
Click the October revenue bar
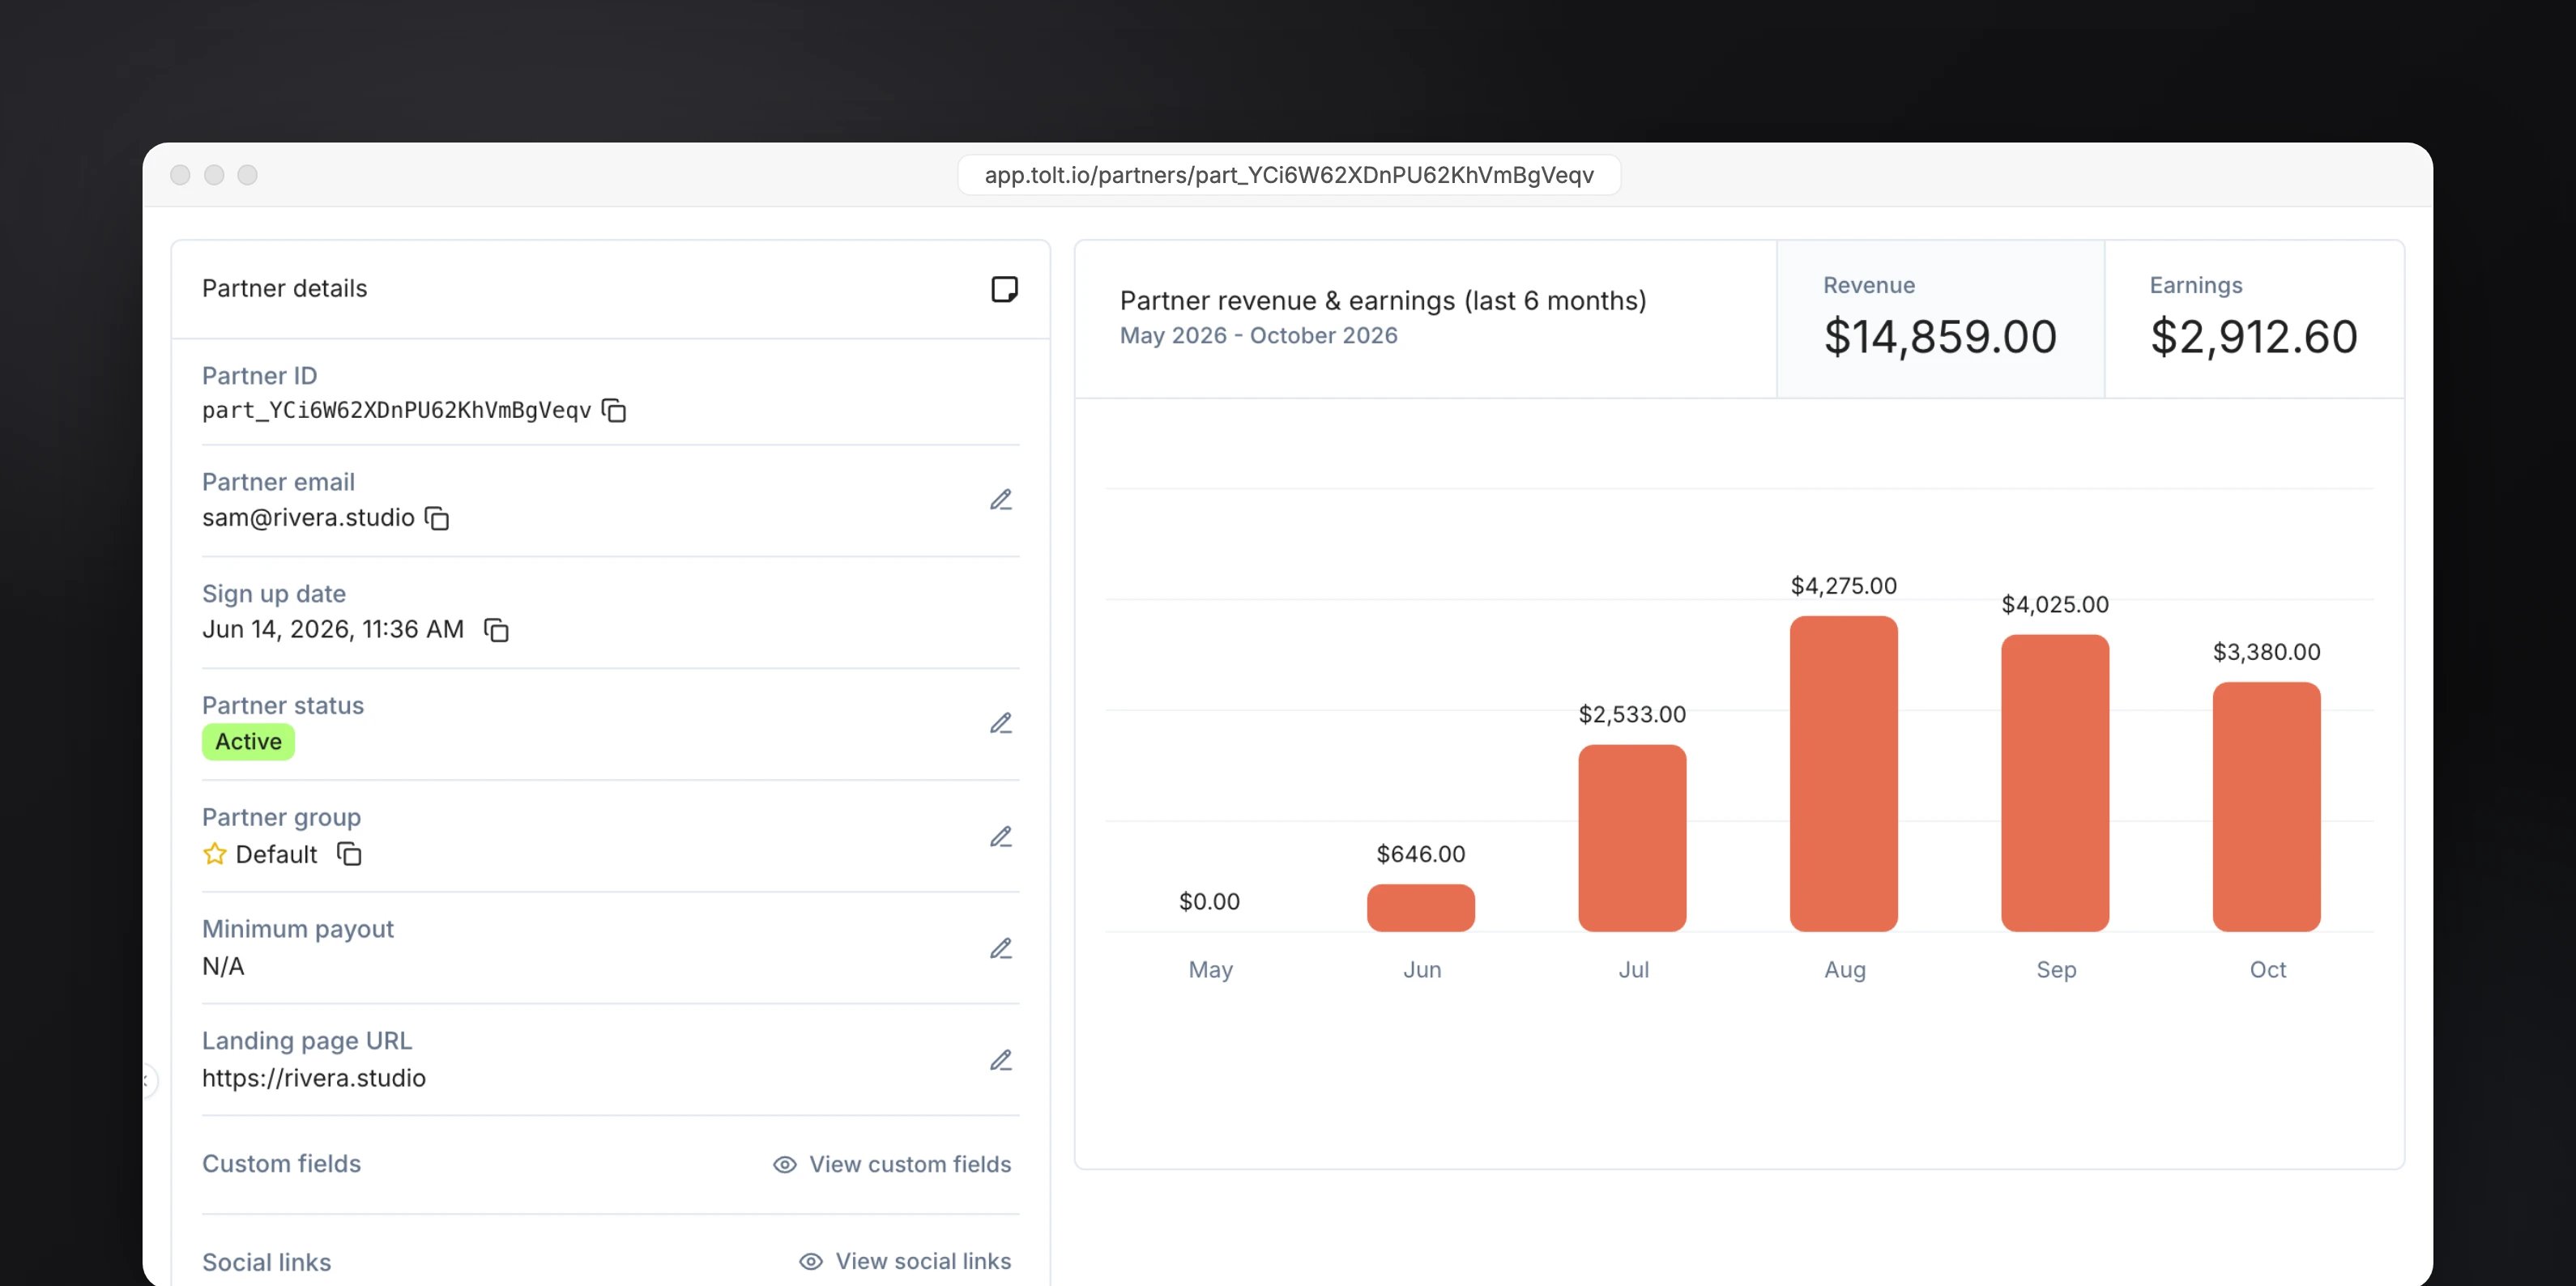tap(2266, 807)
